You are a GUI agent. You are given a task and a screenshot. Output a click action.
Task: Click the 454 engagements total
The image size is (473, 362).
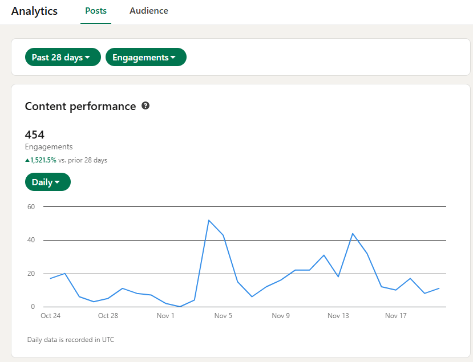35,135
